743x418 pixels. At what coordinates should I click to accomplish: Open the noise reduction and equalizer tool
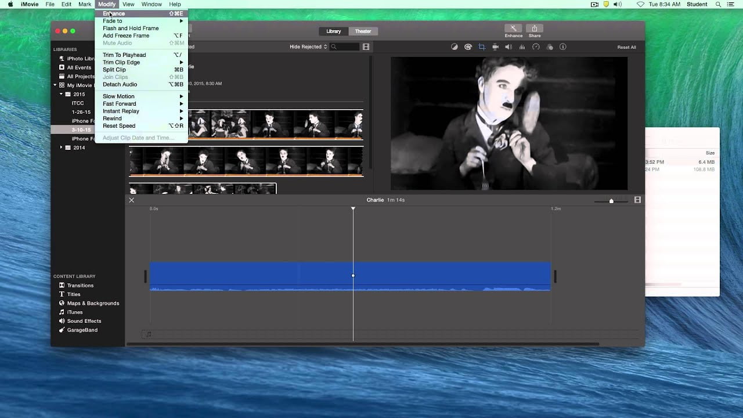[x=522, y=47]
